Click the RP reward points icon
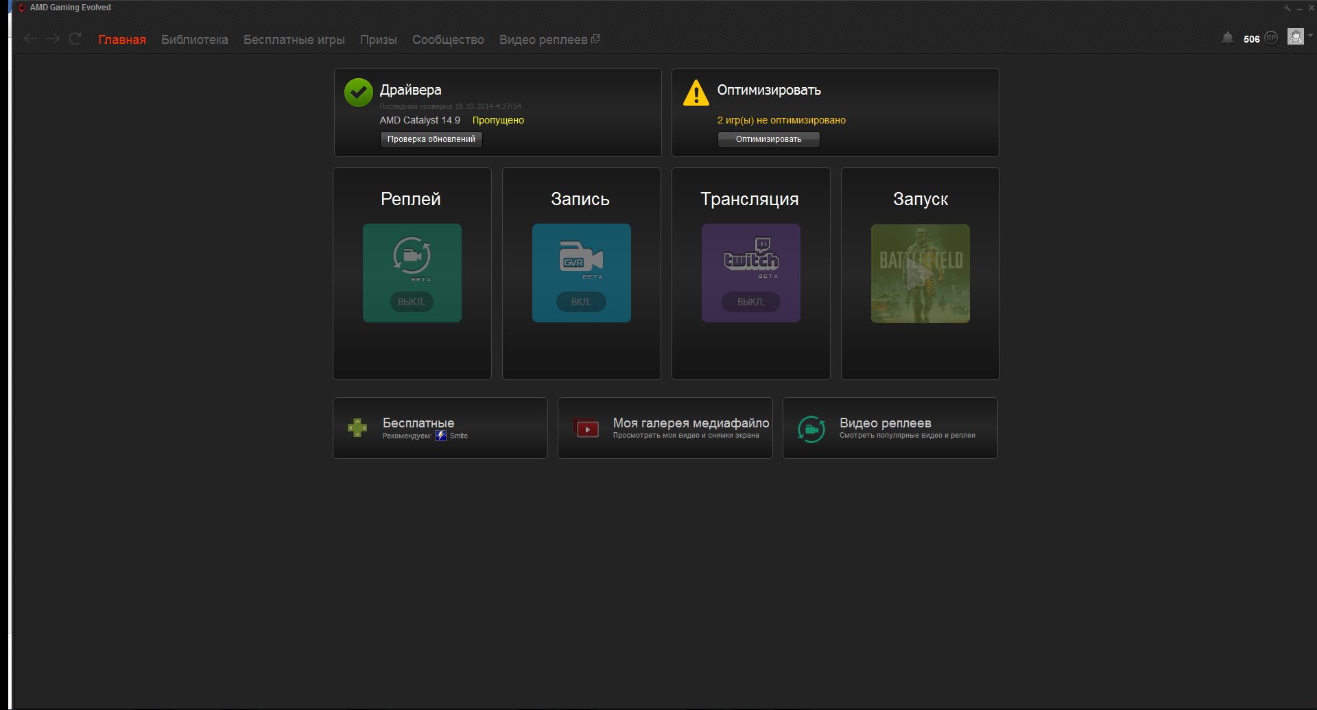Screen dimensions: 1317x710 pyautogui.click(x=1271, y=38)
